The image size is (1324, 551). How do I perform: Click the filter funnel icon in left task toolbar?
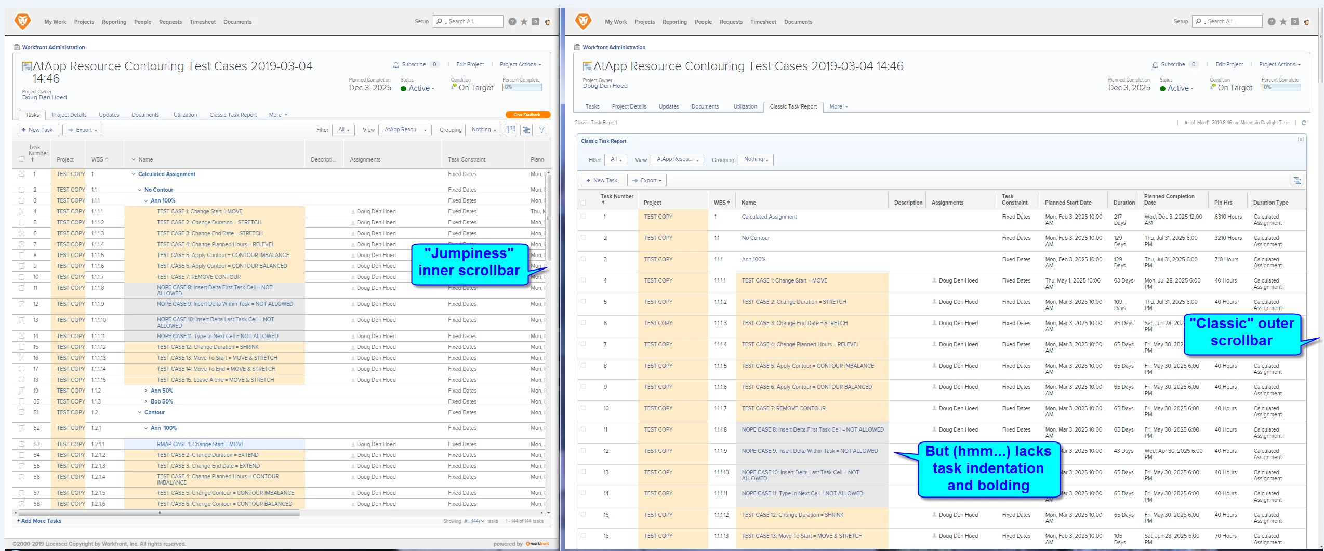click(x=542, y=130)
